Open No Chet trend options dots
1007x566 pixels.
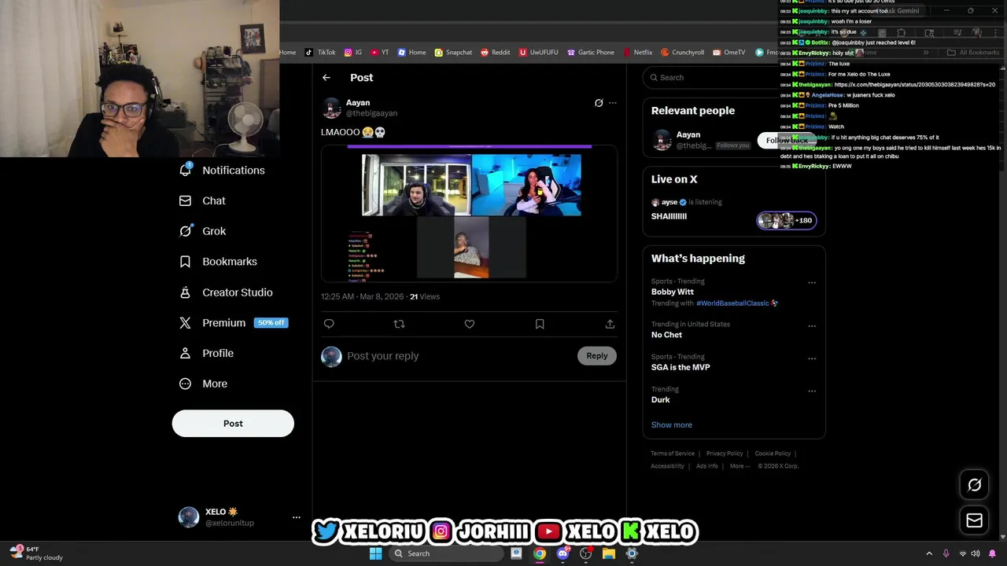pyautogui.click(x=812, y=326)
